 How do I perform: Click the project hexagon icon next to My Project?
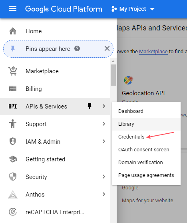[114, 9]
